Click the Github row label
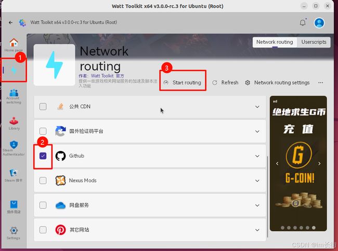 (76, 156)
